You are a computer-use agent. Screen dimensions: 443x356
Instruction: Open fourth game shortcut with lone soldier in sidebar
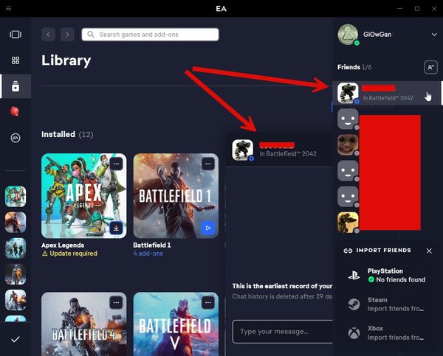click(16, 274)
